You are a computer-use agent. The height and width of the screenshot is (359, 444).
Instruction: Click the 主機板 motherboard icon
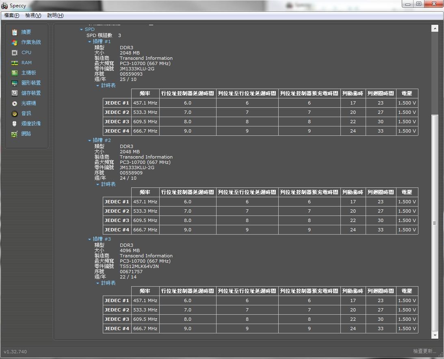[x=15, y=73]
